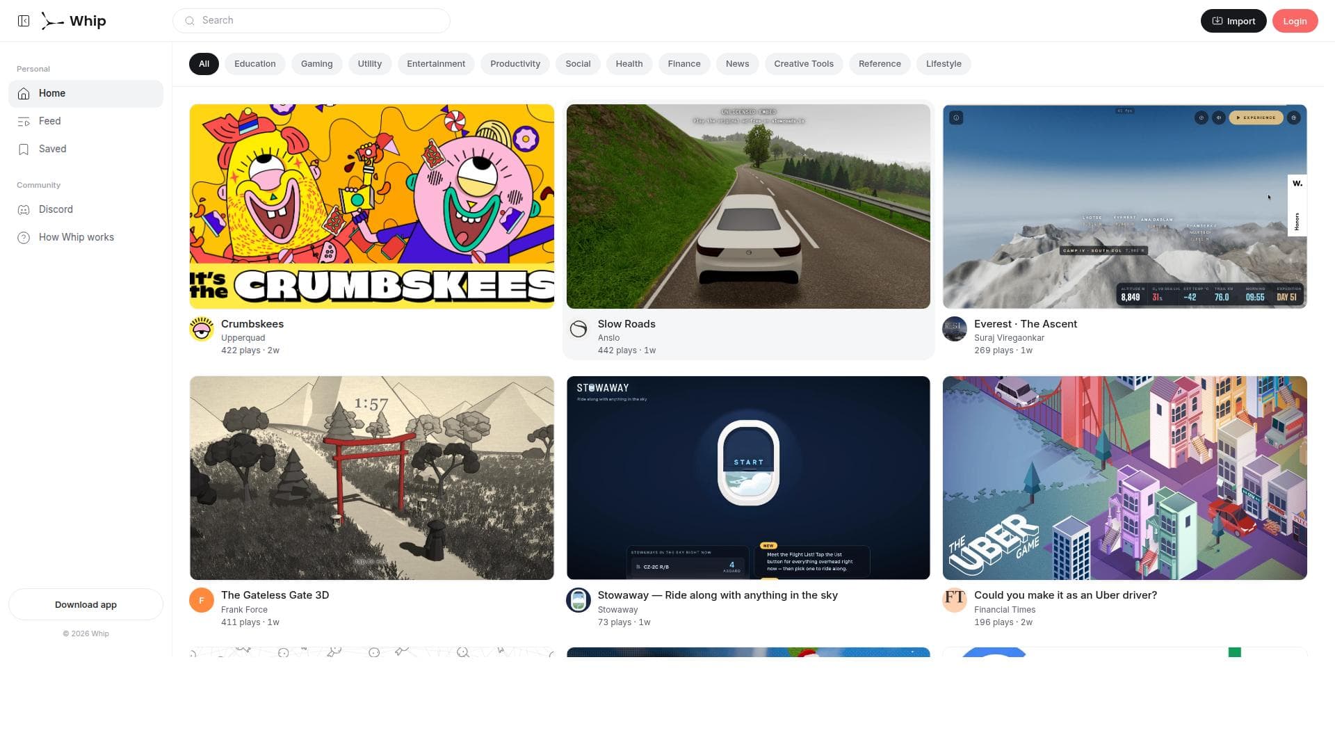1335x751 pixels.
Task: Show Entertainment apps
Action: coord(436,64)
